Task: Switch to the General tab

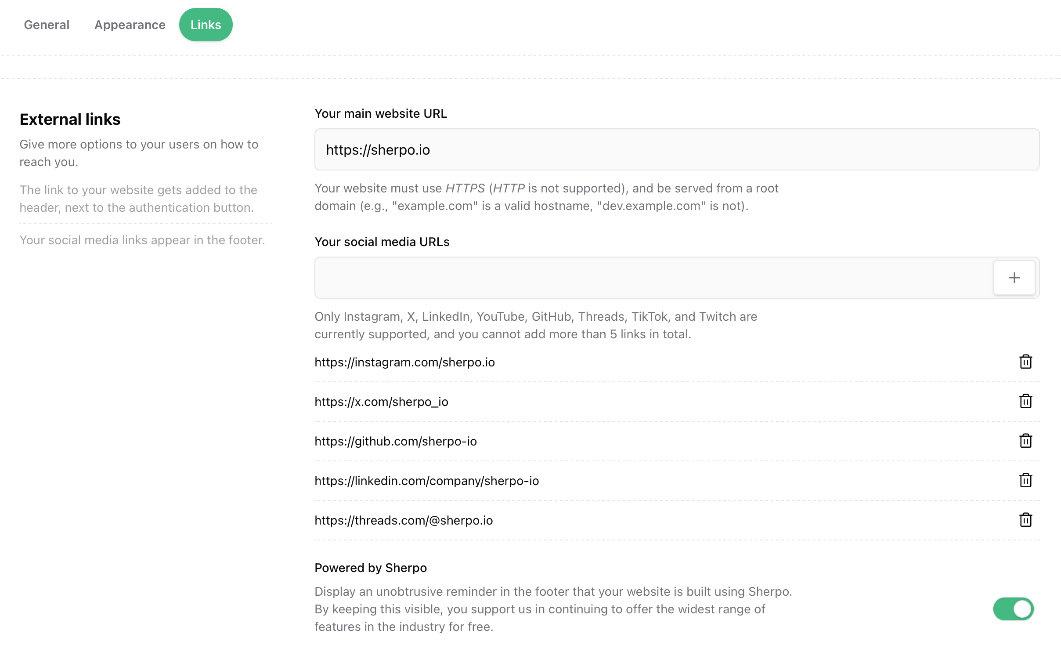Action: (x=47, y=25)
